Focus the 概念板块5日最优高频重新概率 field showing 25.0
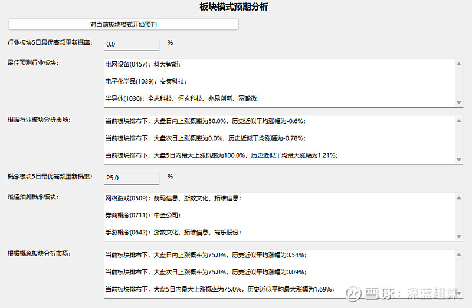472x308 pixels. [x=132, y=178]
